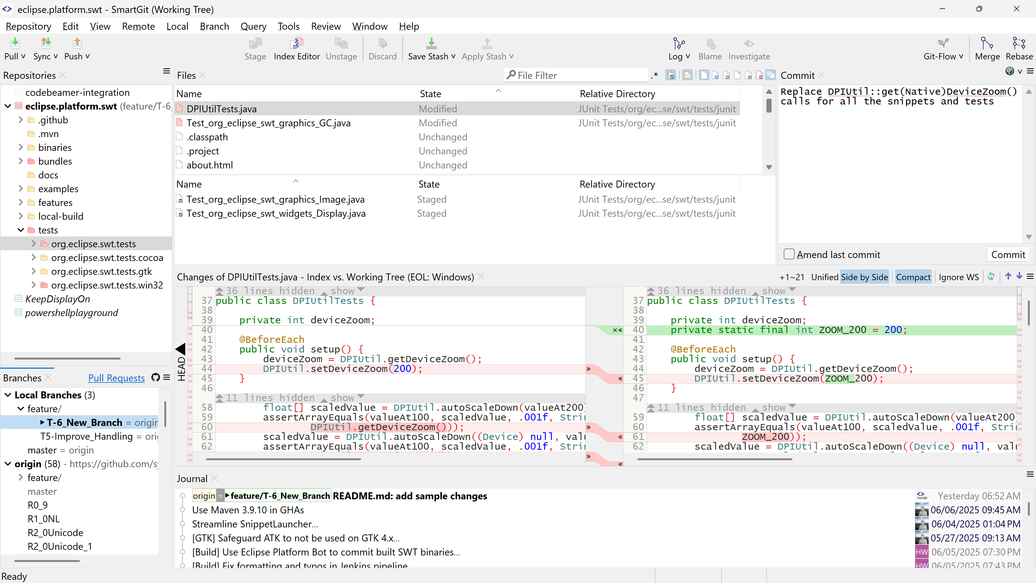Open the Log dropdown

point(679,48)
